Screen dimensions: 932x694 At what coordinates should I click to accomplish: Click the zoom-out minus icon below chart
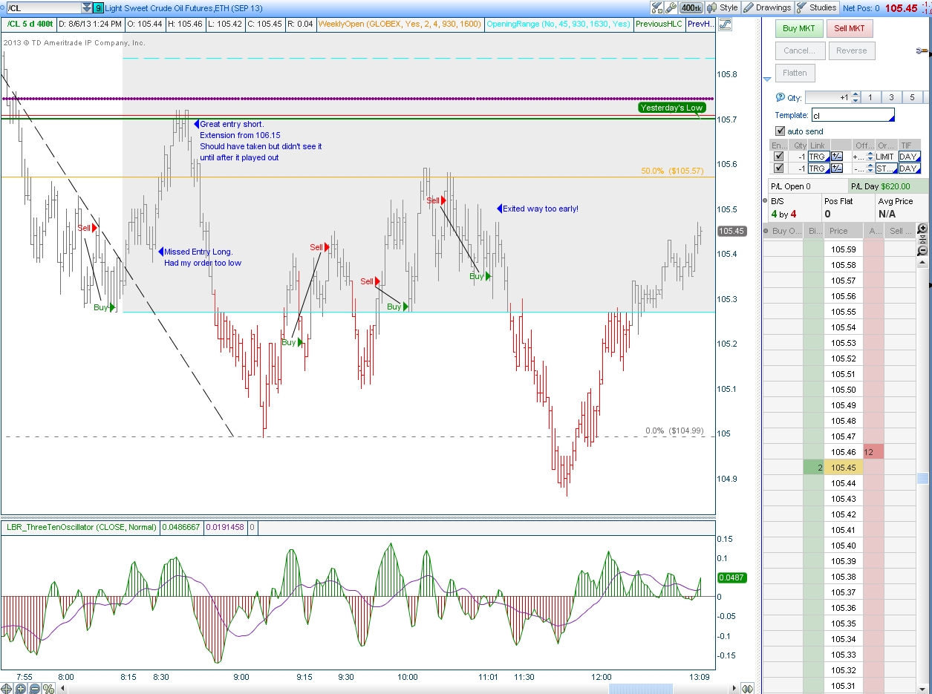[33, 688]
